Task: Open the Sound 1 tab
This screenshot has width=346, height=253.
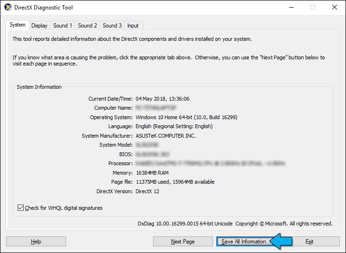Action: pyautogui.click(x=63, y=26)
